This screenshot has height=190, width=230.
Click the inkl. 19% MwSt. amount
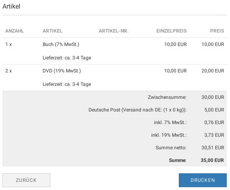pyautogui.click(x=214, y=135)
